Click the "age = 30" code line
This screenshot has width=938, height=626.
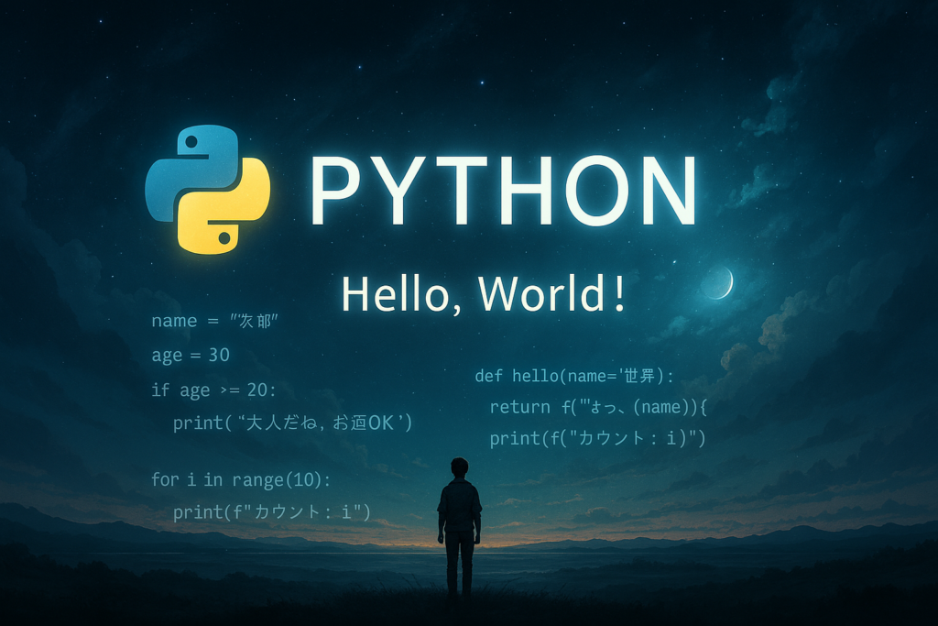coord(191,355)
